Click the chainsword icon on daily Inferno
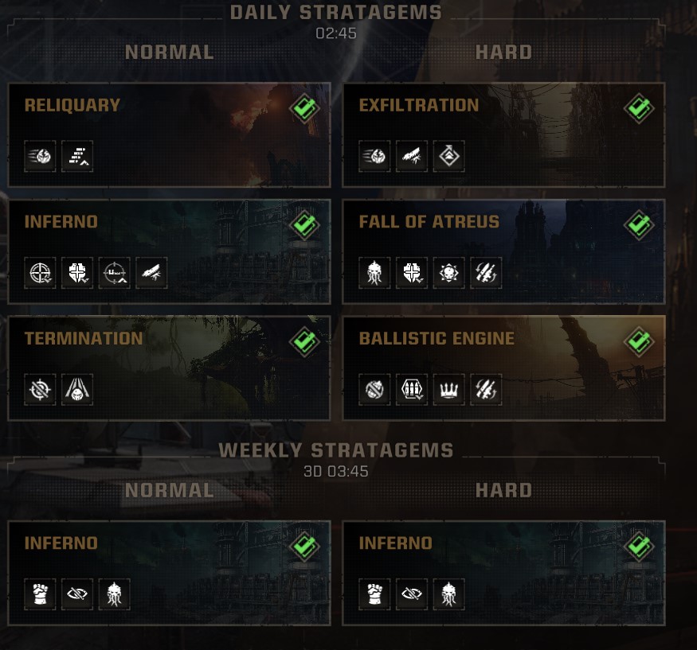697x650 pixels. tap(151, 273)
